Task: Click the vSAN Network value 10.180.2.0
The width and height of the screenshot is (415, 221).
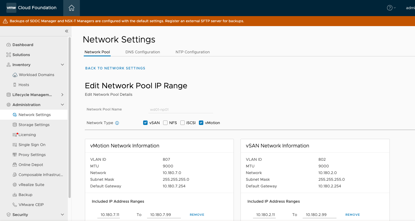Action: point(328,173)
